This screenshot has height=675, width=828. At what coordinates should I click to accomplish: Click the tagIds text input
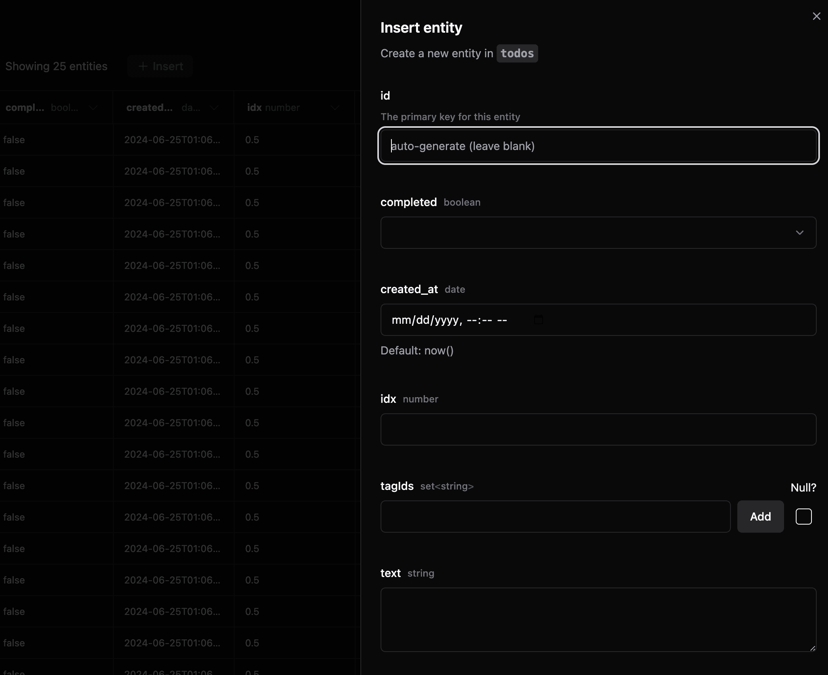(x=555, y=517)
